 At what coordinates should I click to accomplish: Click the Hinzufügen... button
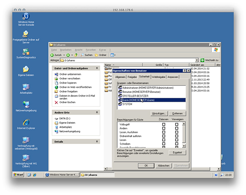click(159, 113)
